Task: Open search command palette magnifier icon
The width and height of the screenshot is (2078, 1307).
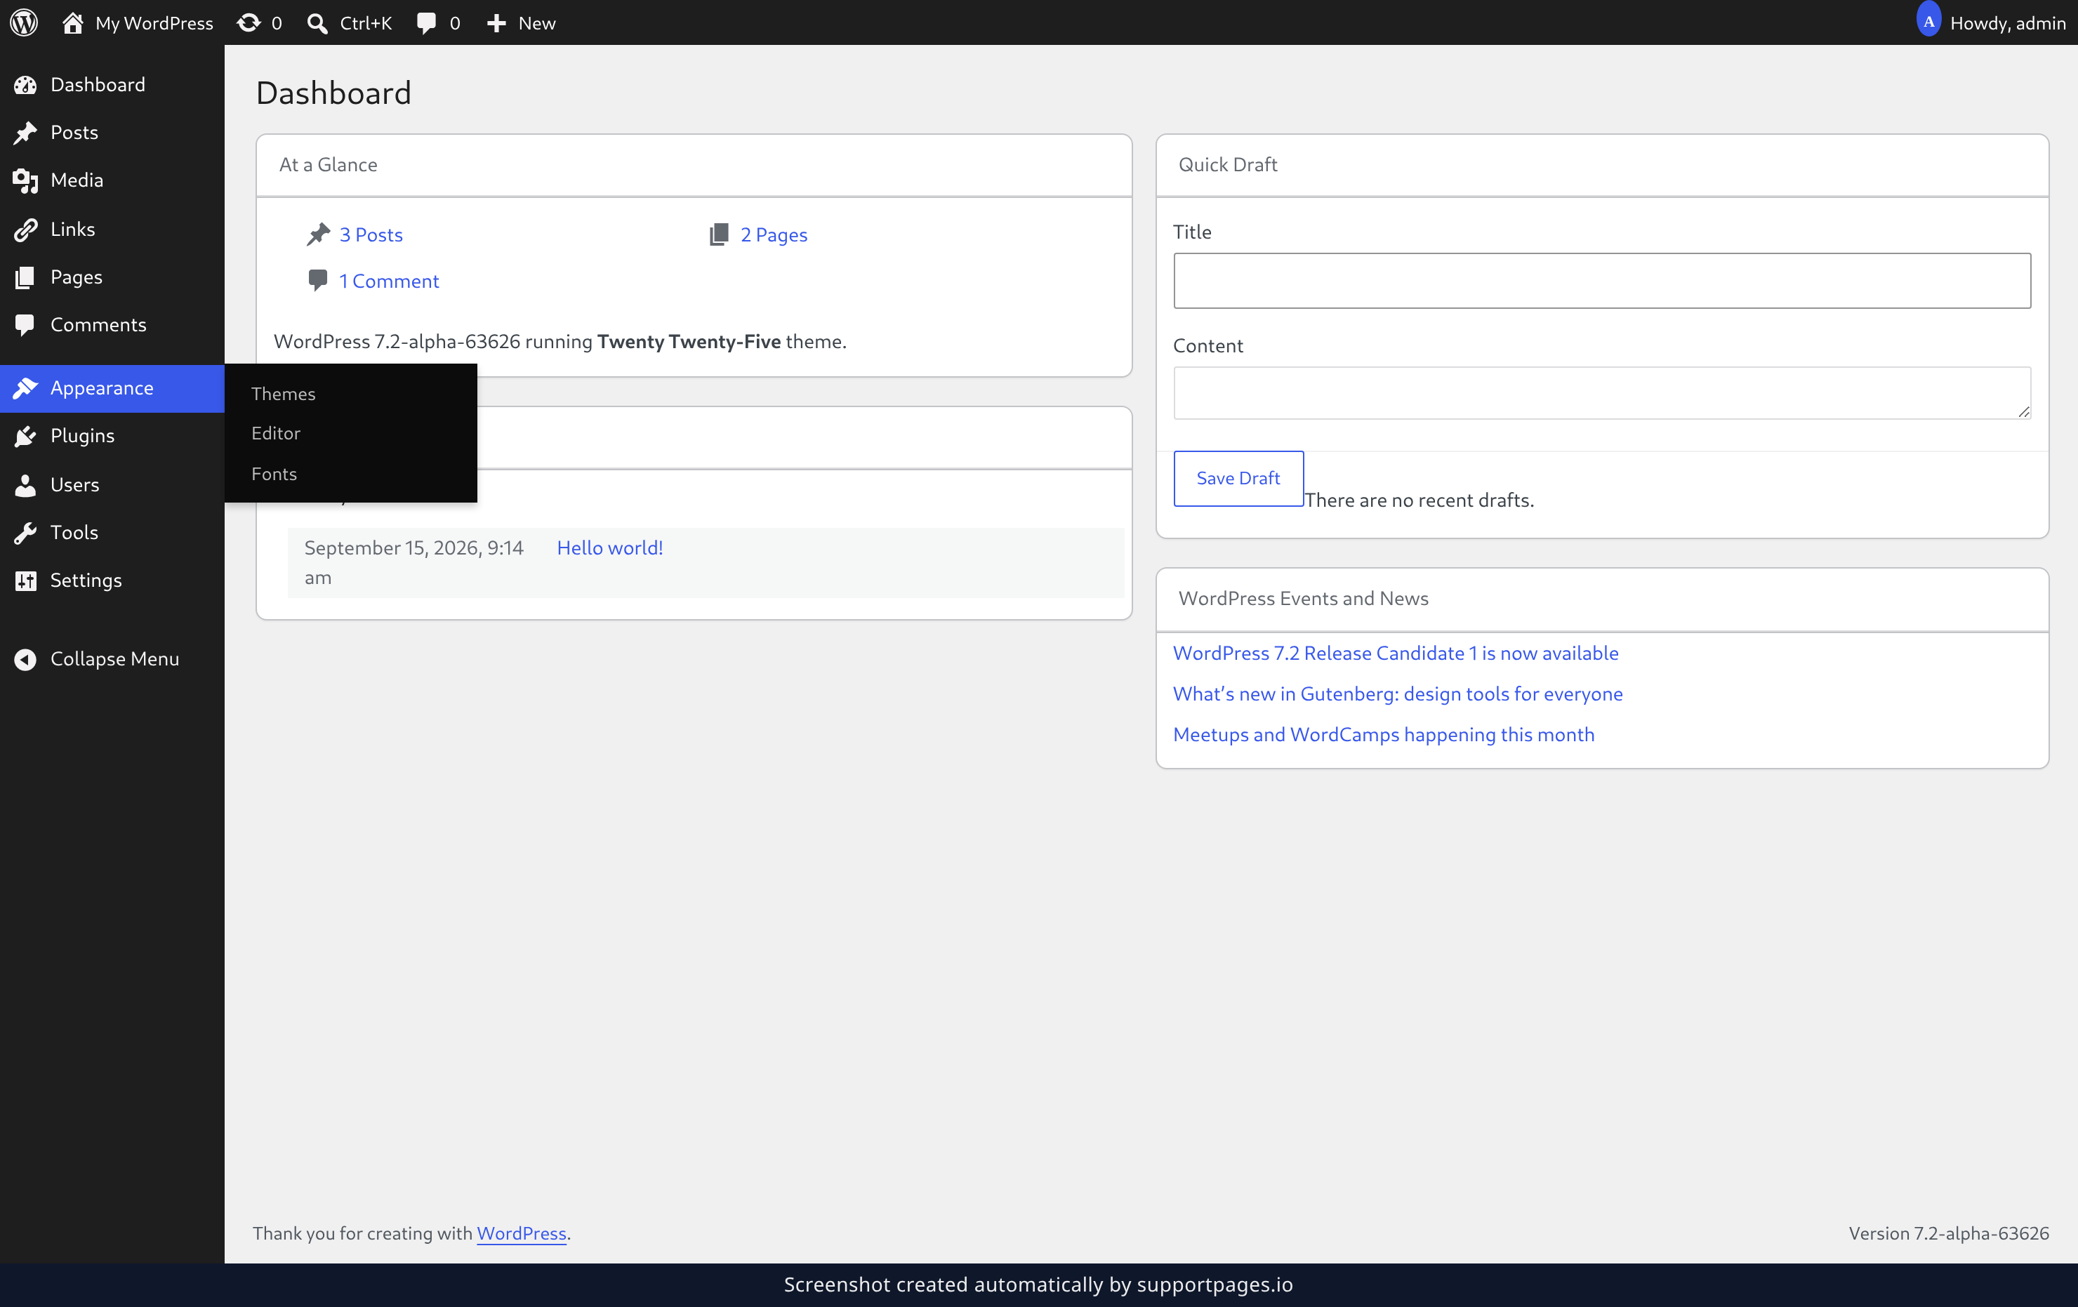Action: click(x=317, y=23)
